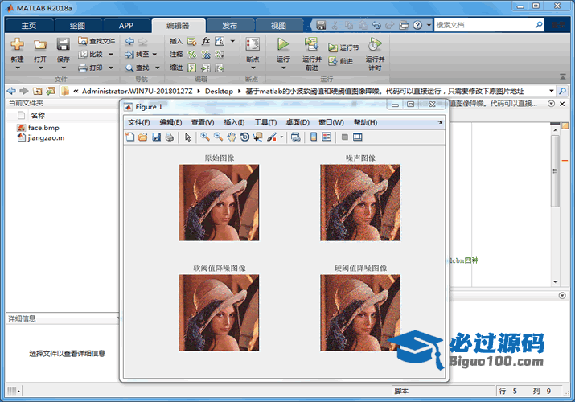The image size is (575, 402).
Task: Select the Rotate 3D tool in Figure 1
Action: 244,137
